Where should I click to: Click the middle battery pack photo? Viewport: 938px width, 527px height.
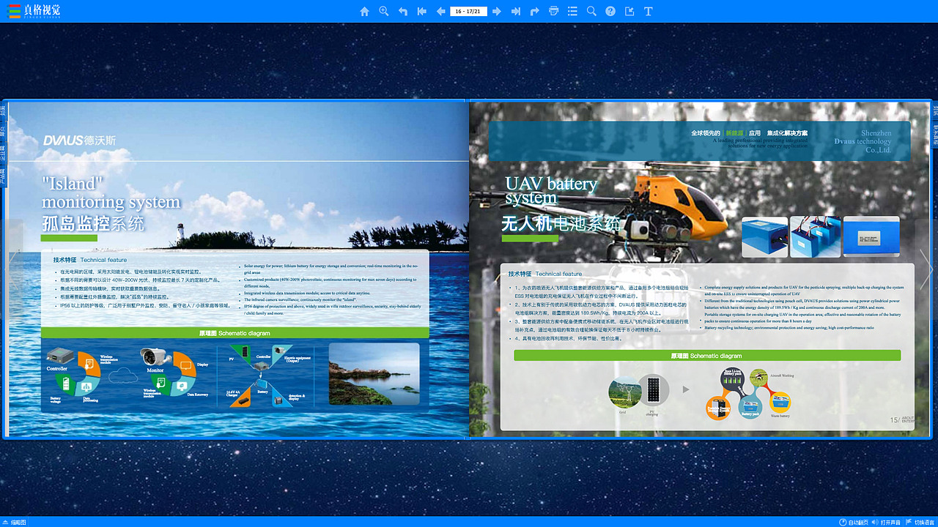click(815, 236)
